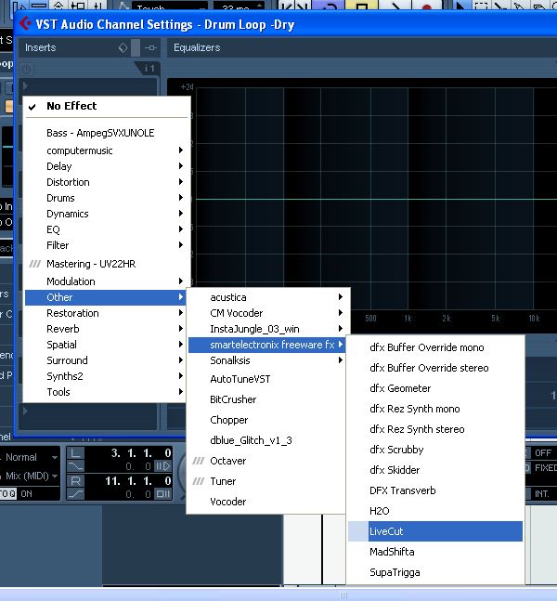Viewport: 557px width, 601px height.
Task: Open the InstaJungle_03_win submenu
Action: pos(267,329)
